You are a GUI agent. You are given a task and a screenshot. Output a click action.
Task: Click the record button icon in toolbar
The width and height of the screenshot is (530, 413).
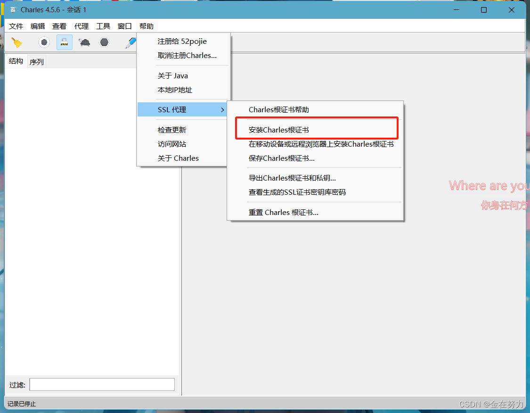[44, 42]
